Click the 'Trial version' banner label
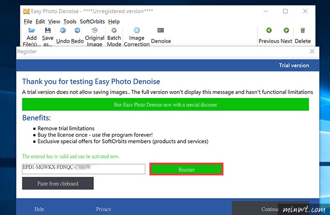Viewport: 330px width, 215px height. [x=294, y=66]
